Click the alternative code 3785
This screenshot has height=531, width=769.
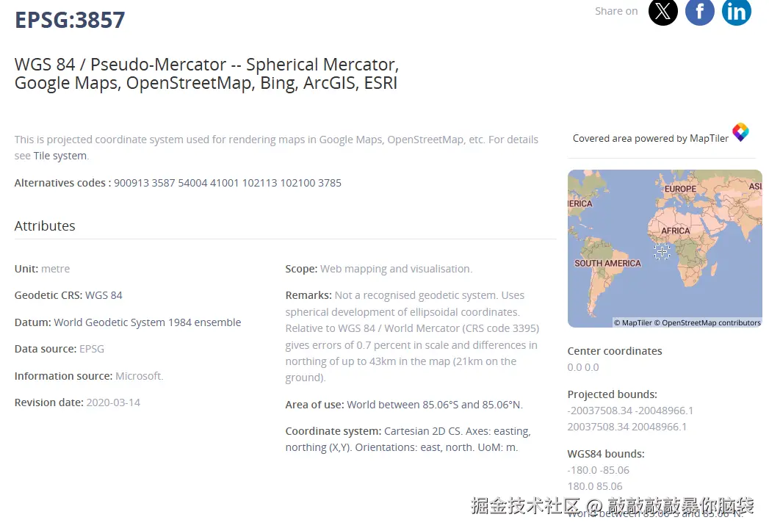click(x=330, y=183)
